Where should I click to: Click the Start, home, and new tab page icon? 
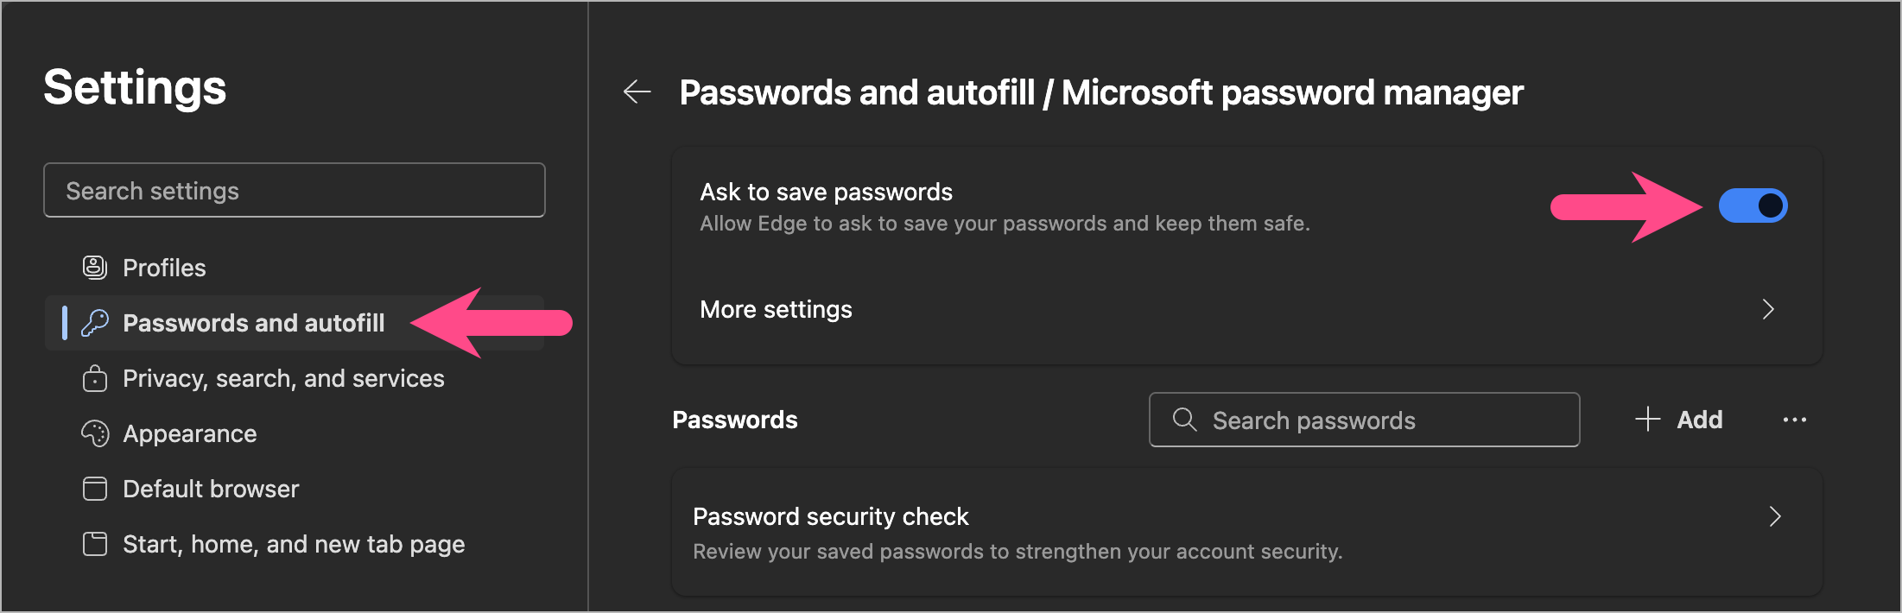[95, 544]
